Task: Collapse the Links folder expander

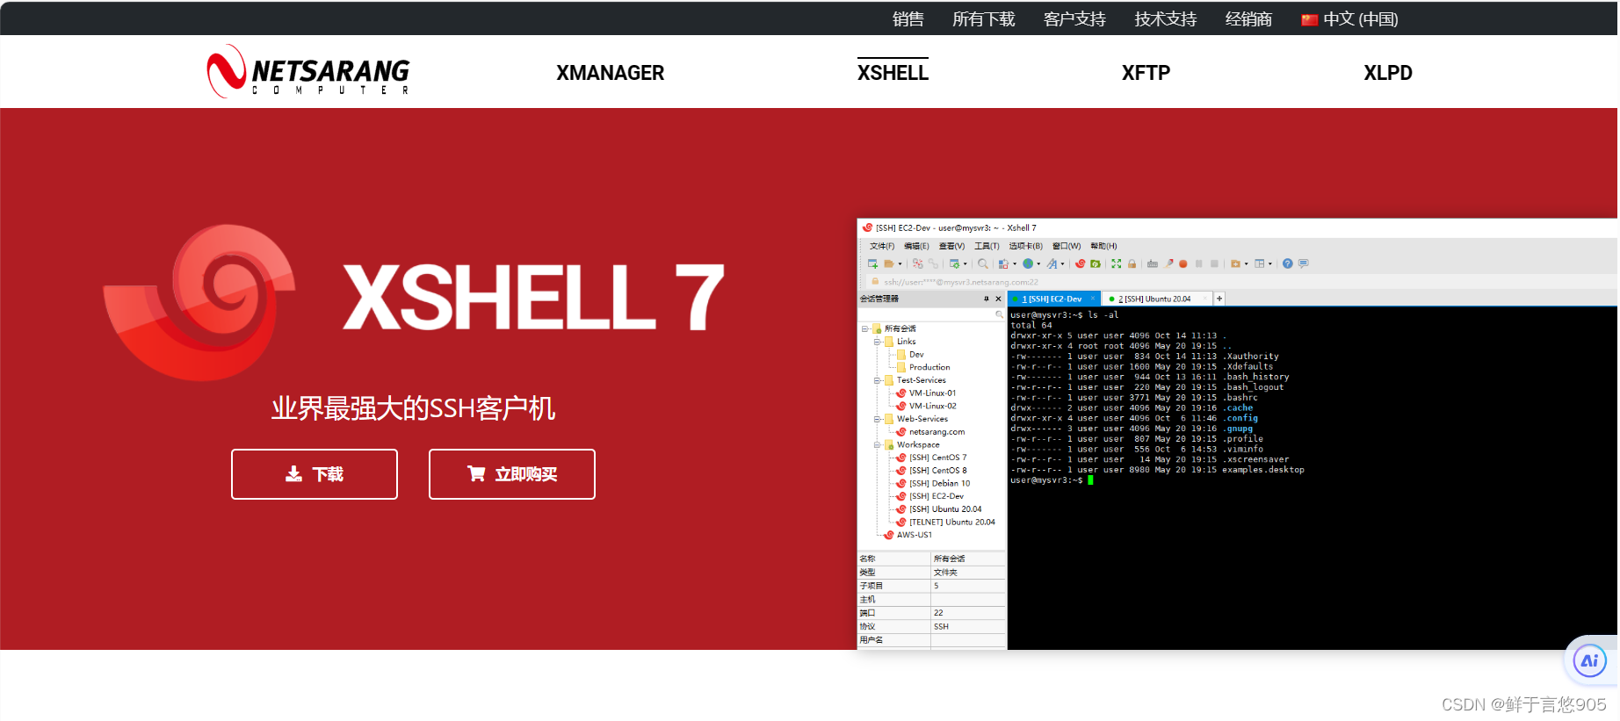Action: click(x=877, y=342)
